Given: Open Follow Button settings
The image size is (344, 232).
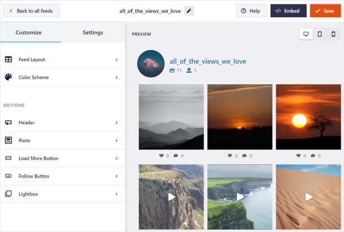Looking at the screenshot, I should 63,176.
